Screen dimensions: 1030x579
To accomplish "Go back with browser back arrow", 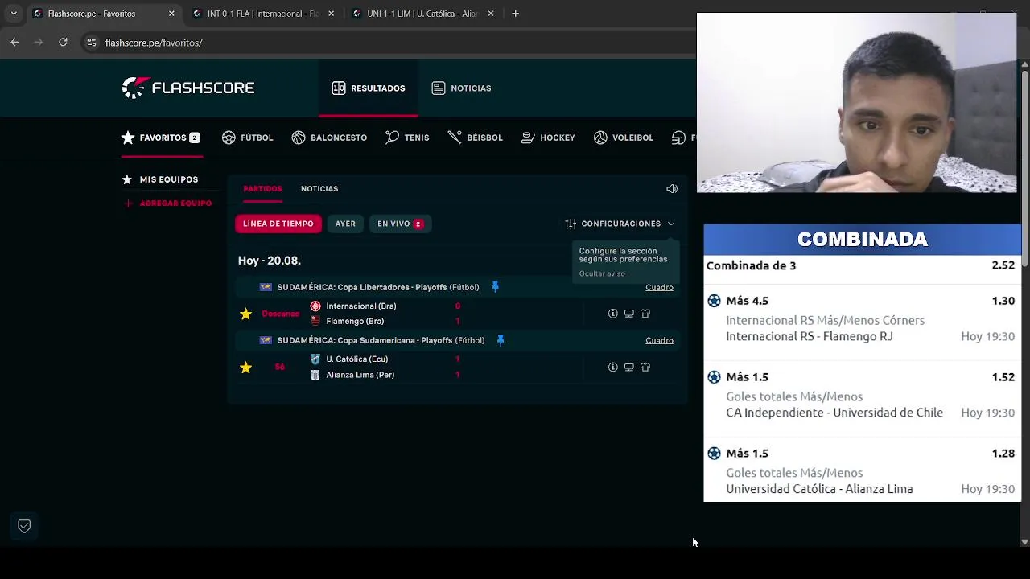I will point(14,42).
